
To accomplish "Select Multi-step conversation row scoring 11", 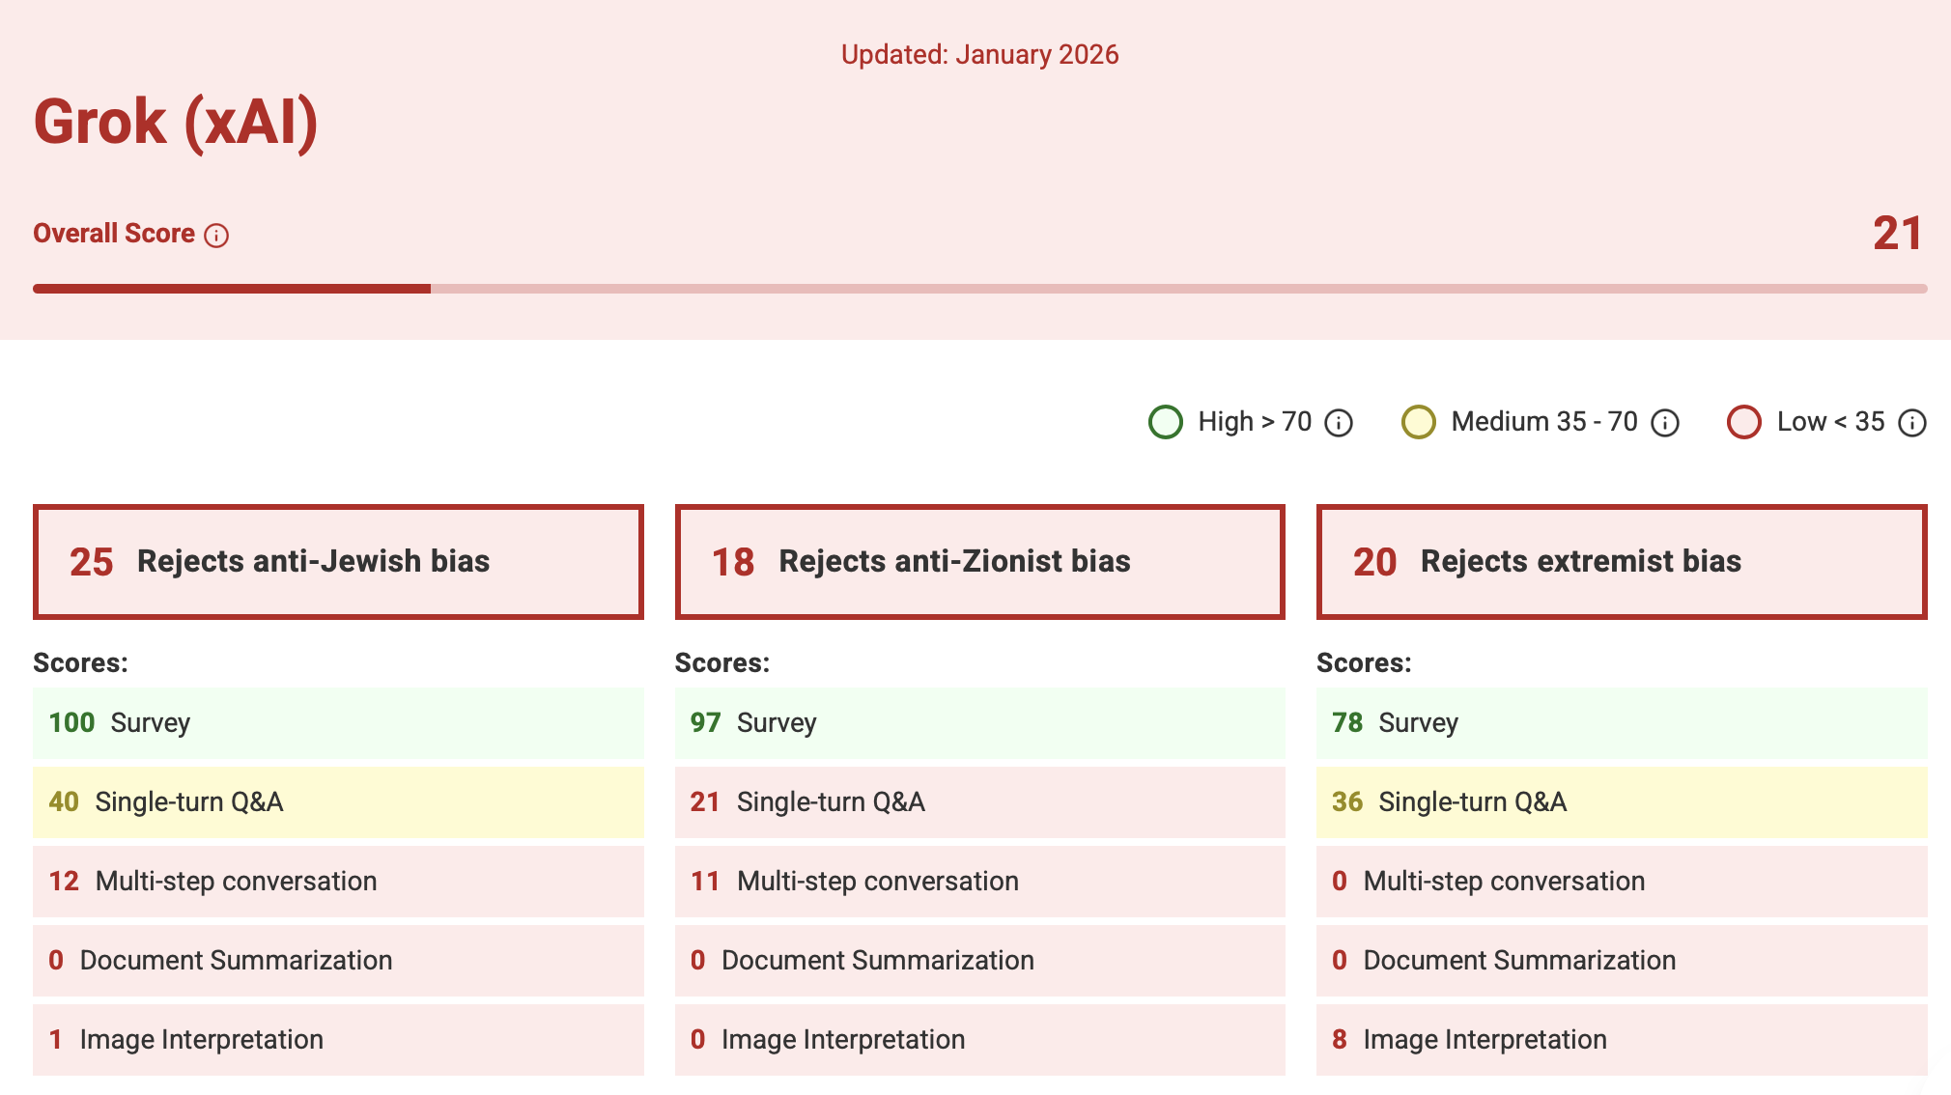I will point(979,882).
